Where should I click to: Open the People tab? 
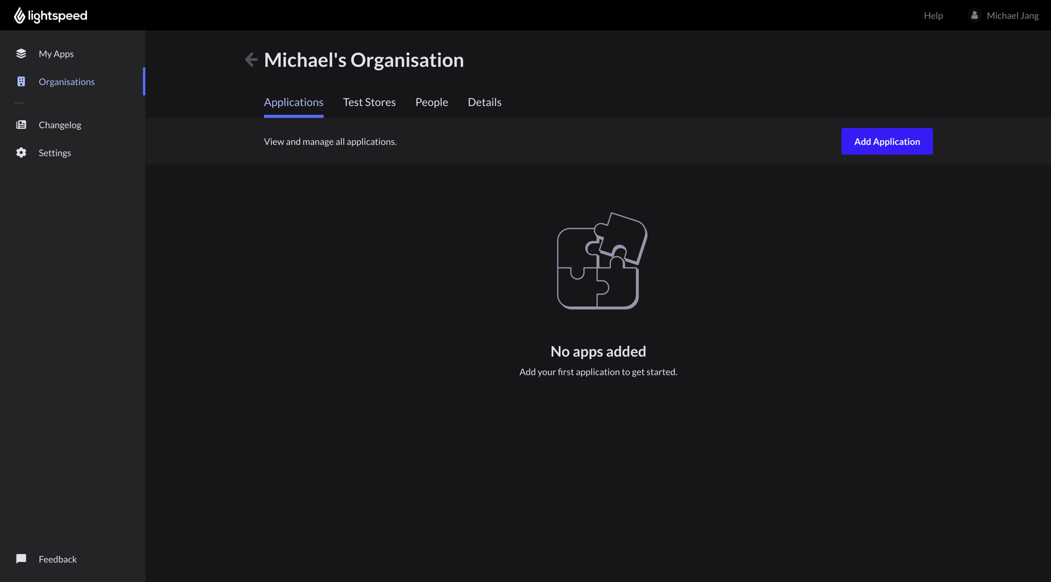click(431, 102)
